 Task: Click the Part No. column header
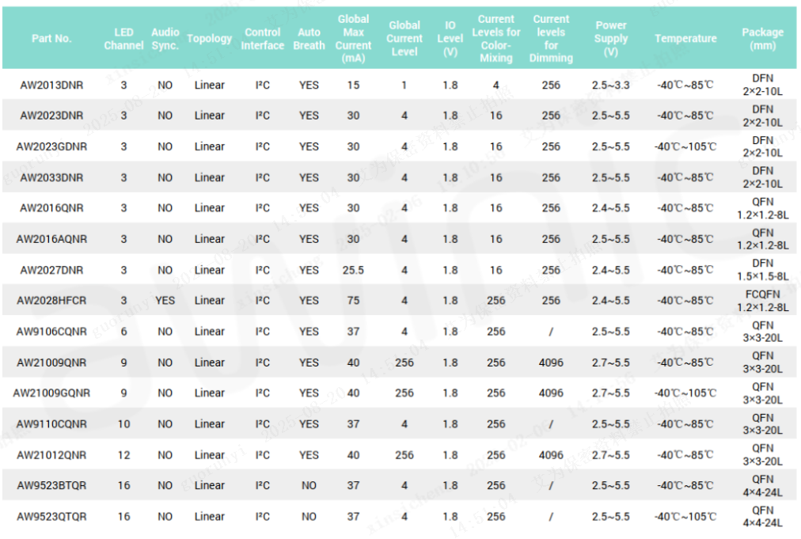(51, 38)
